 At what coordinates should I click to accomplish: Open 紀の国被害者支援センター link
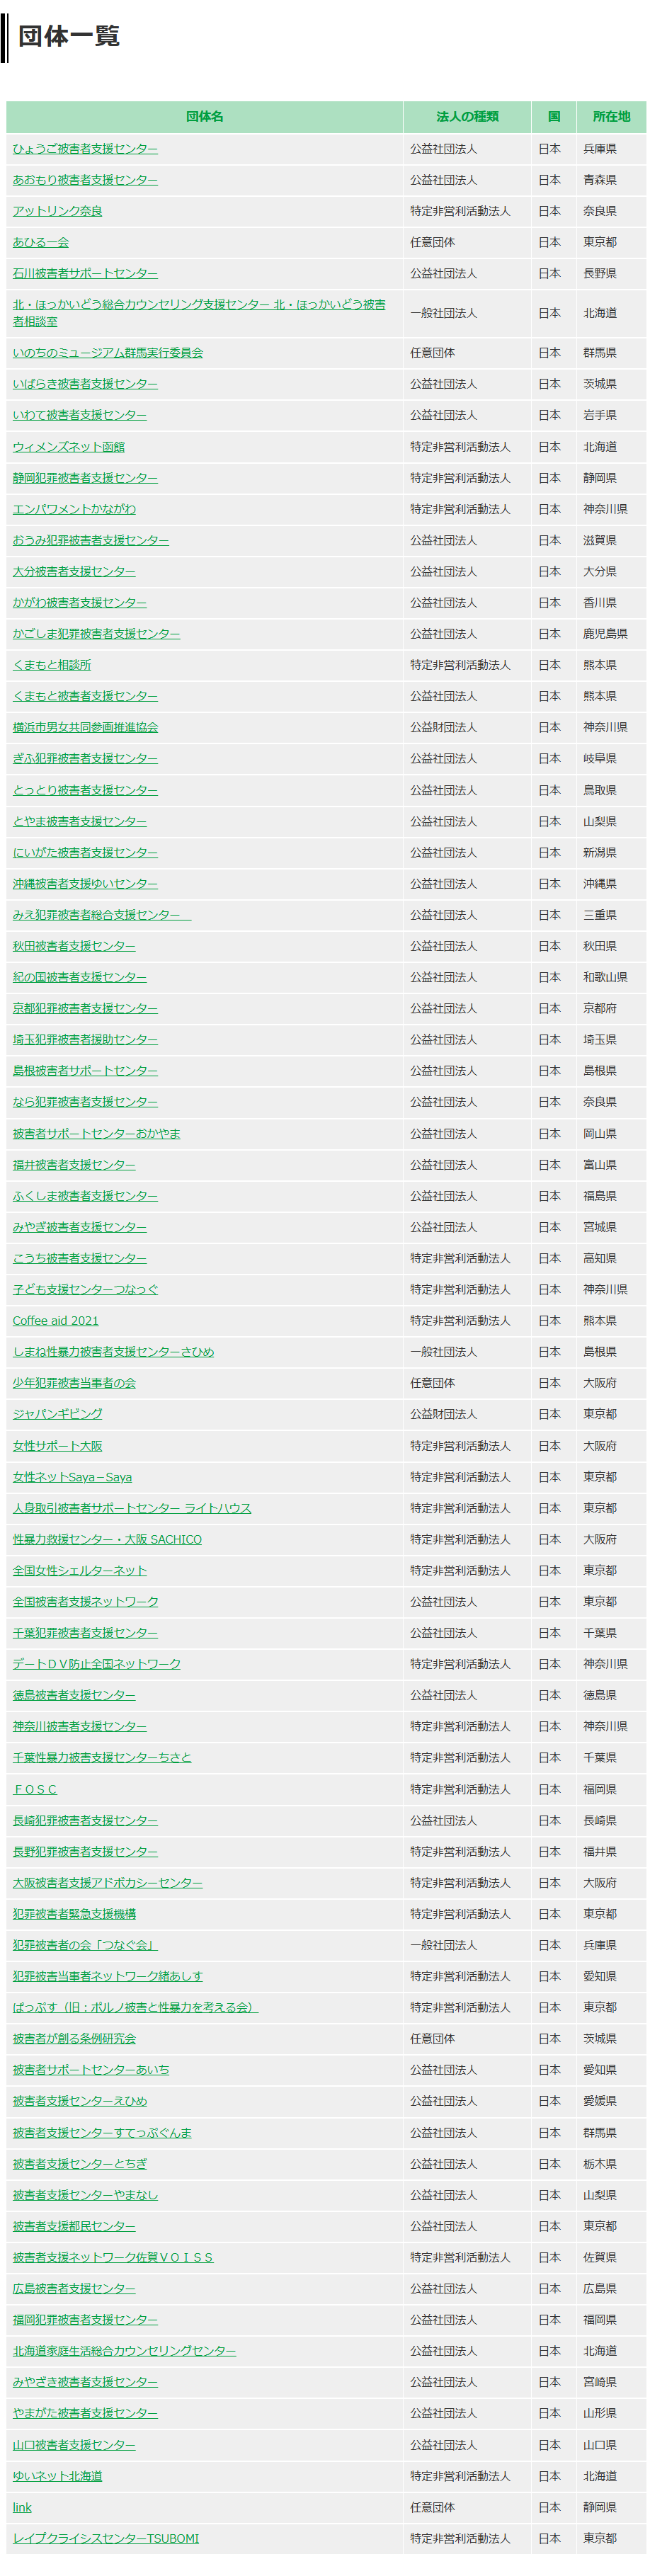tap(80, 976)
